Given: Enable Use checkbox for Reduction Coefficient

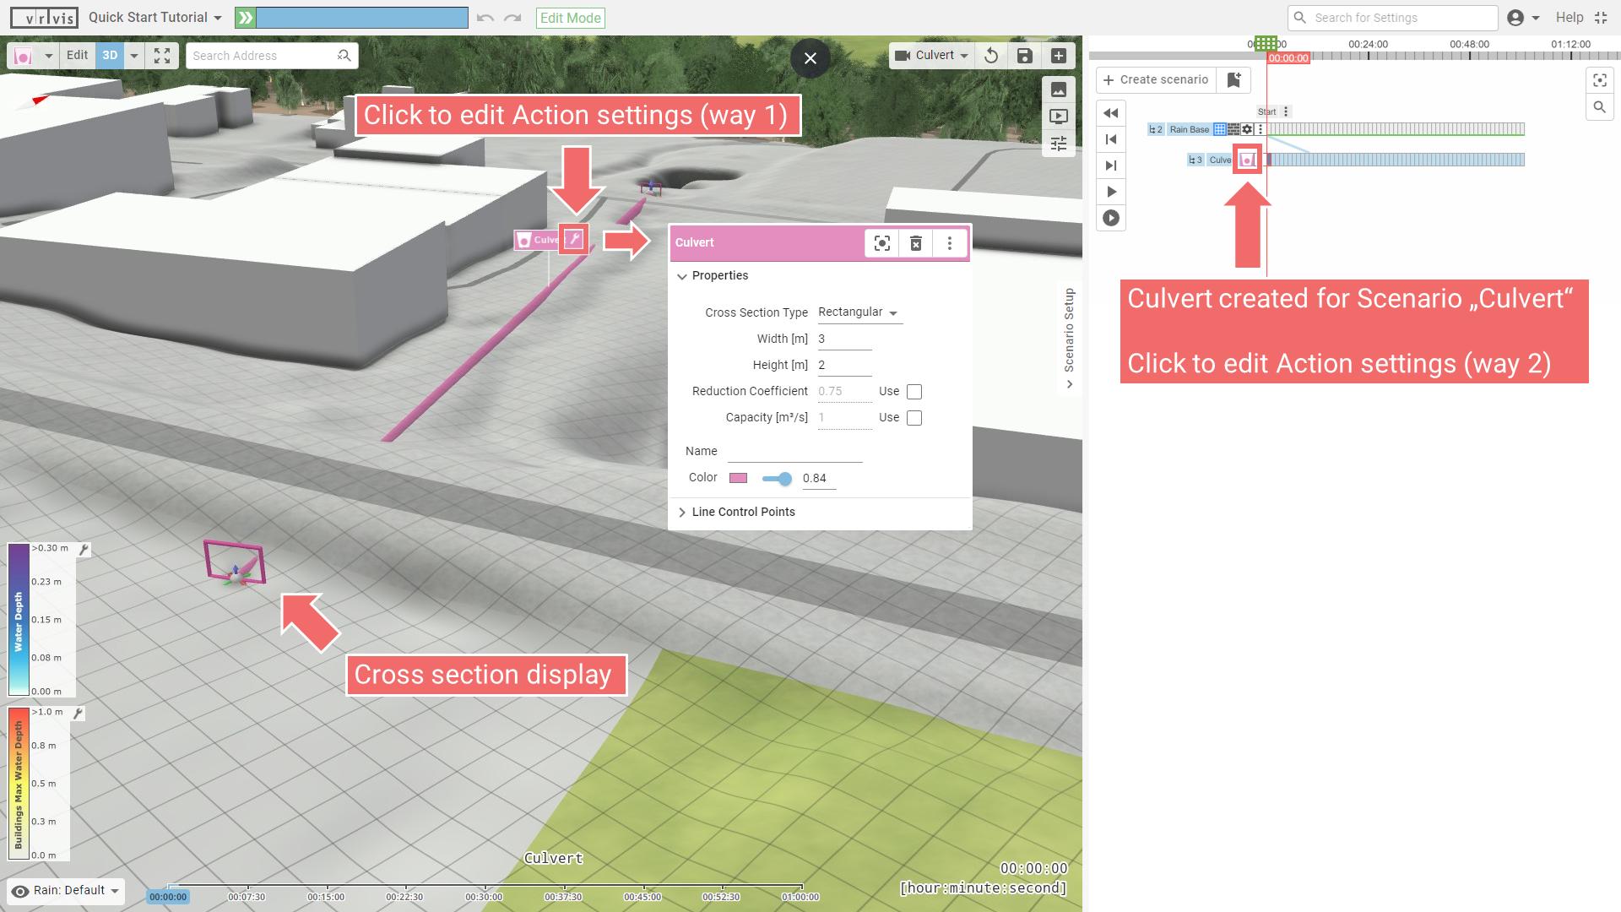Looking at the screenshot, I should point(914,391).
